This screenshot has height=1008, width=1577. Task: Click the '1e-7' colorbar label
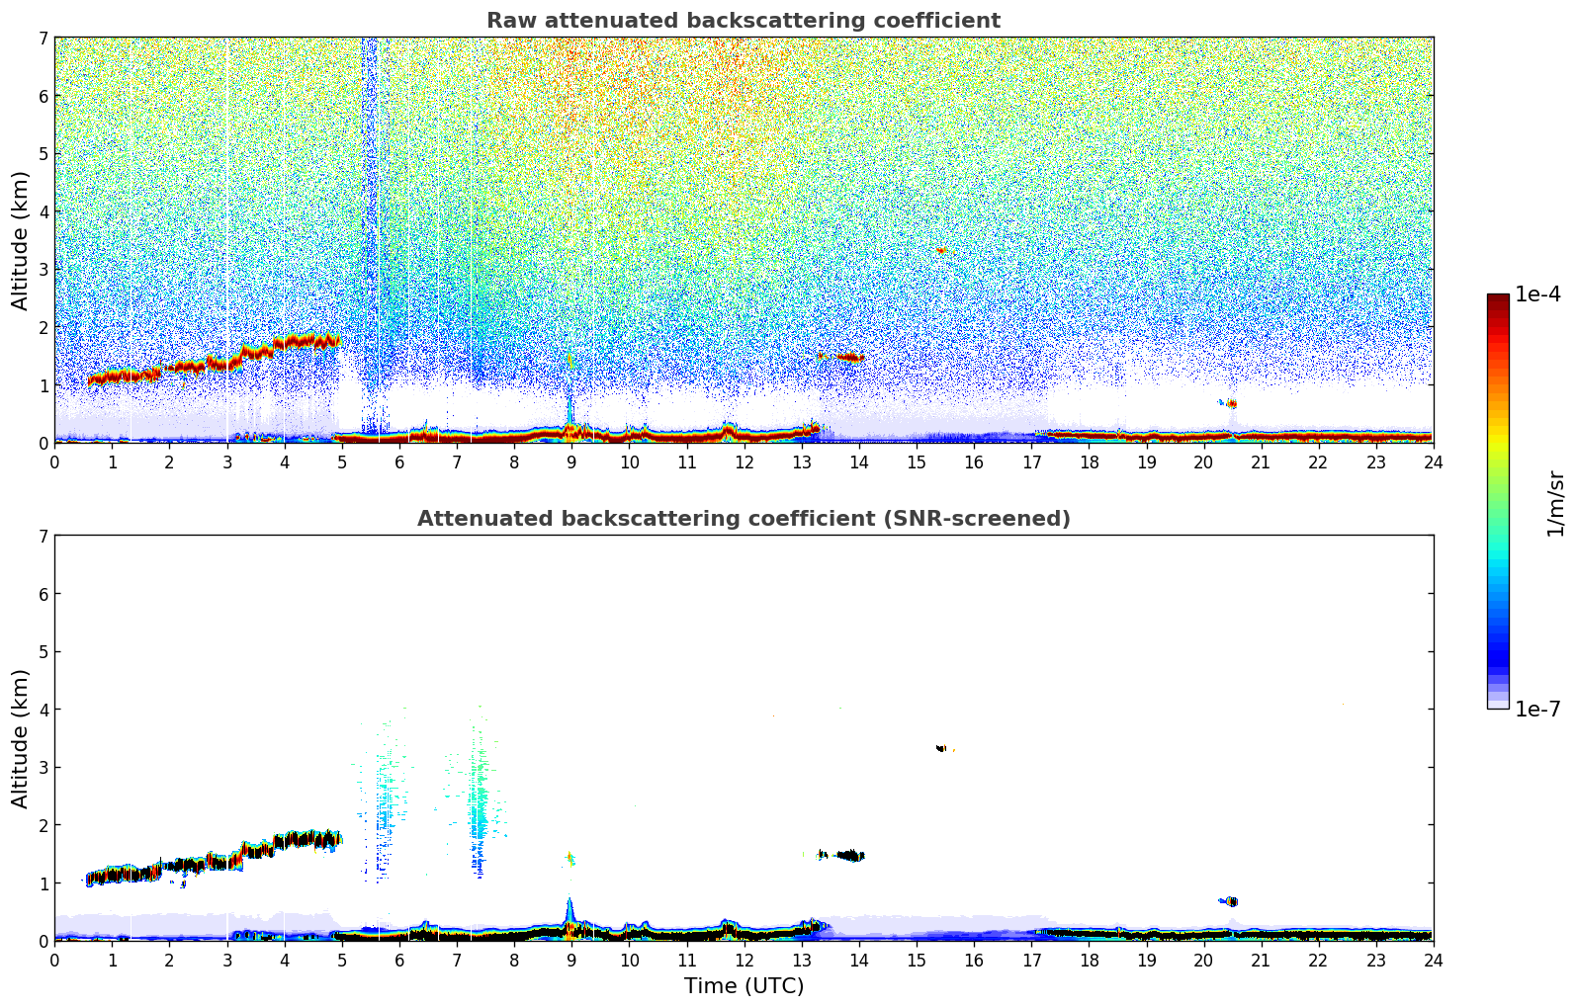click(x=1538, y=710)
